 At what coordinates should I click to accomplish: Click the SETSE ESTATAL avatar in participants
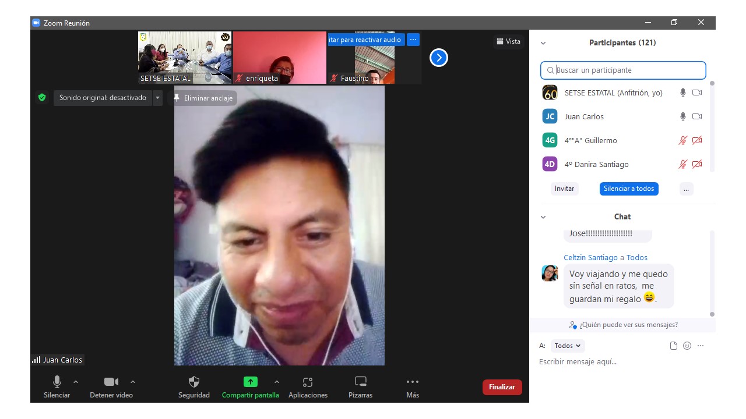point(550,93)
